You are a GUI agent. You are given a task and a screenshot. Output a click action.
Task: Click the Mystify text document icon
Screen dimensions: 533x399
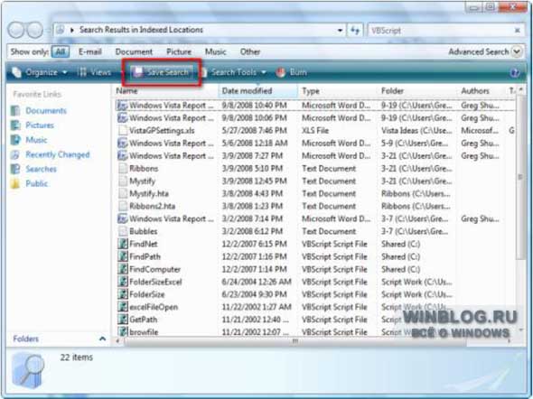(123, 181)
